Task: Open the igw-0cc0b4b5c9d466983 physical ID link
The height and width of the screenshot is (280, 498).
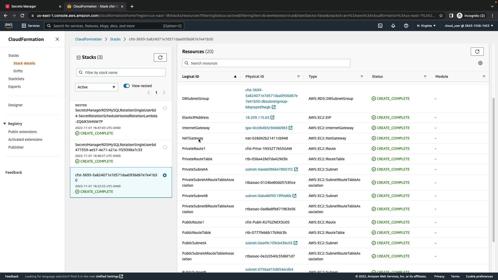Action: tap(266, 128)
